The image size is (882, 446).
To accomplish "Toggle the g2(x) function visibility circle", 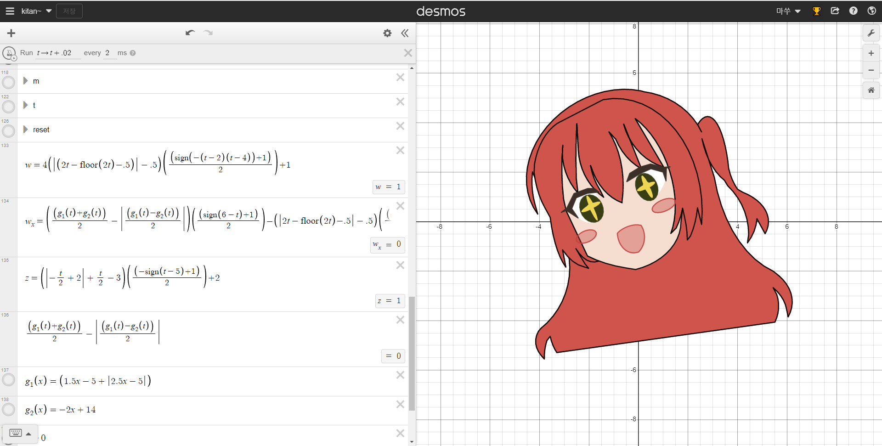I will click(x=8, y=409).
